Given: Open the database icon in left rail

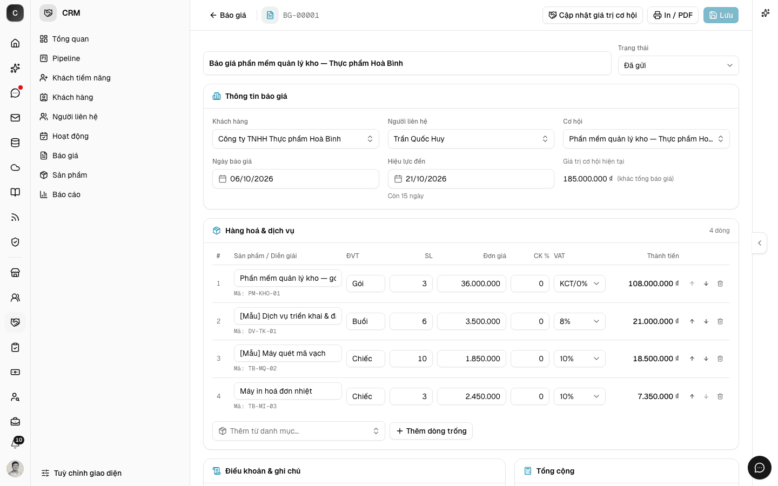Looking at the screenshot, I should (x=15, y=143).
